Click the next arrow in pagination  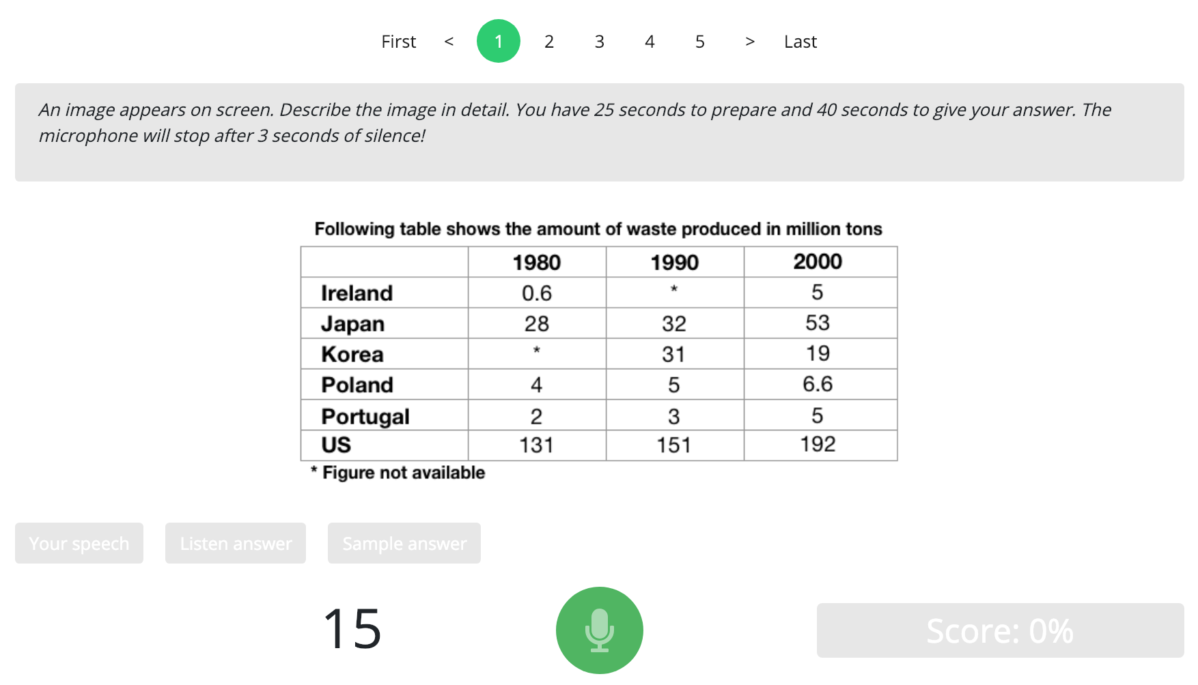(x=749, y=41)
